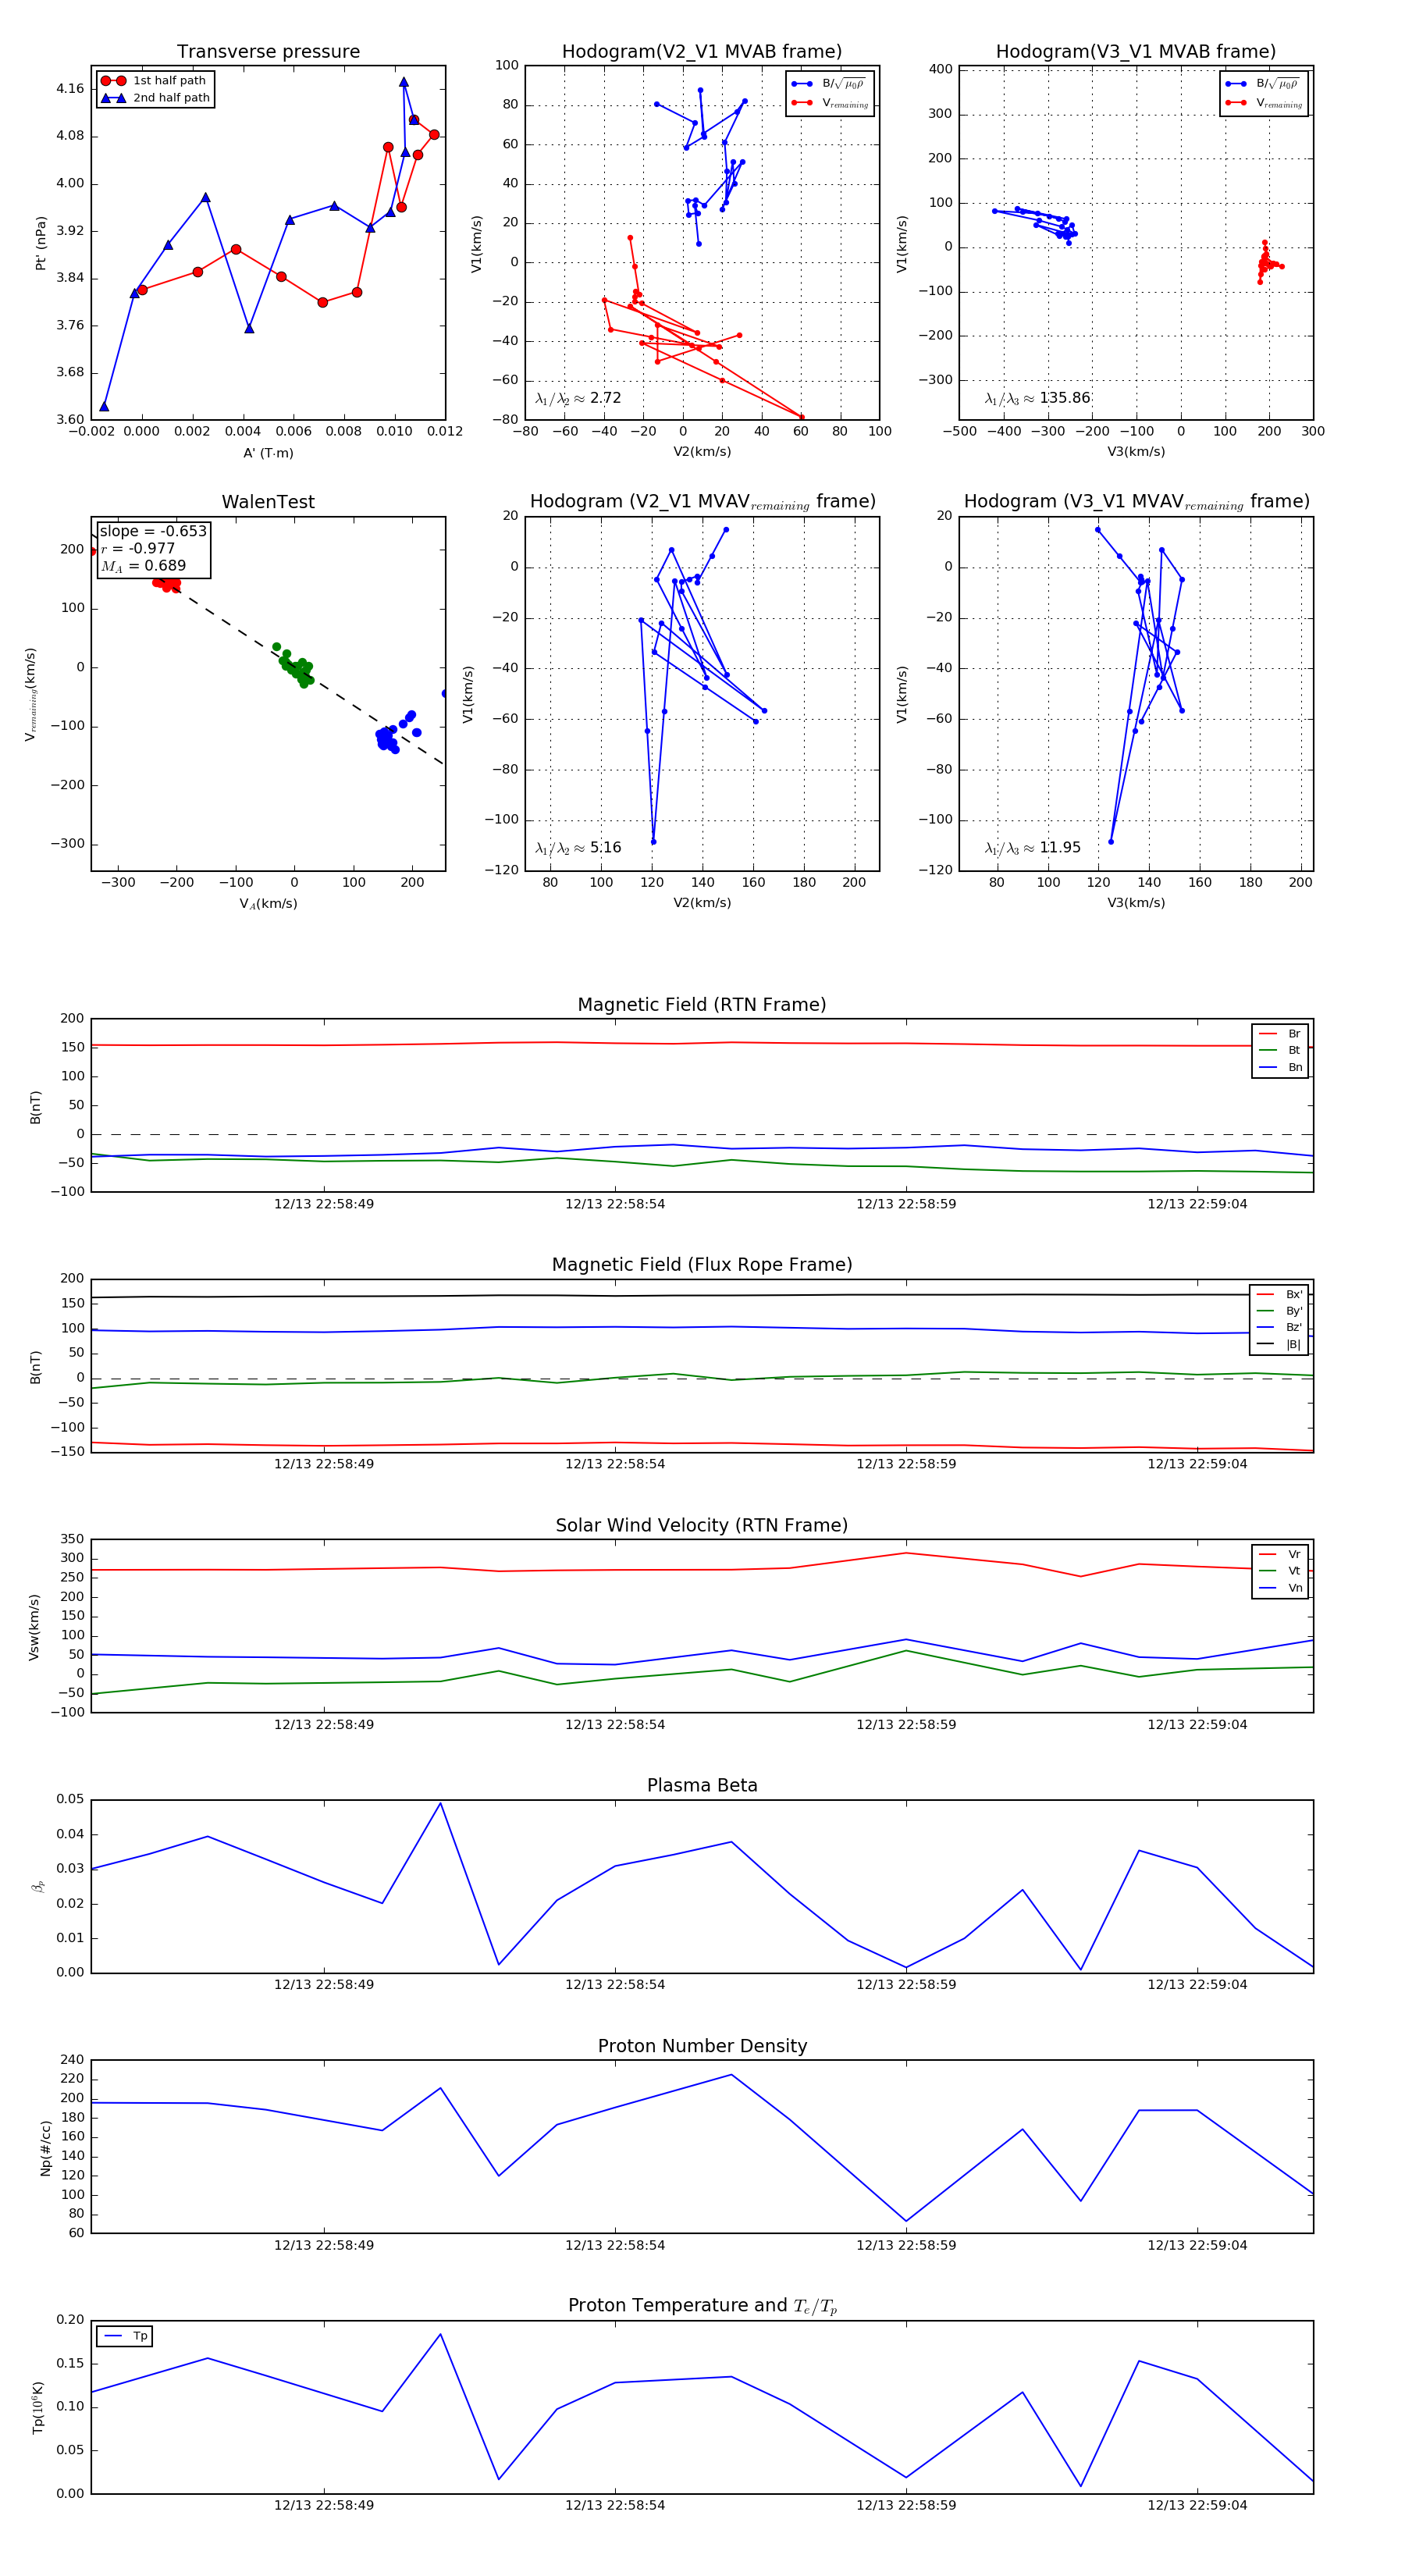Click the 'Proton Number Density' title

pyautogui.click(x=702, y=2046)
